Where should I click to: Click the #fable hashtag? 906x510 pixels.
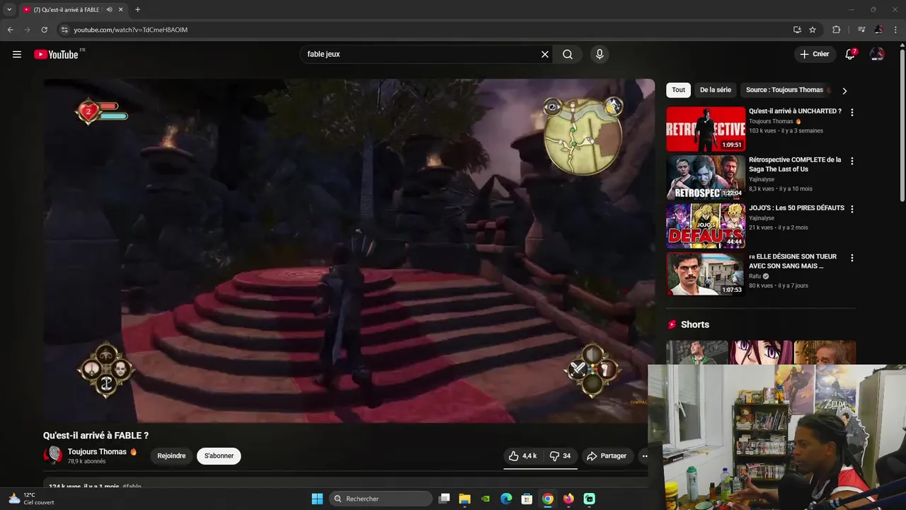[132, 487]
